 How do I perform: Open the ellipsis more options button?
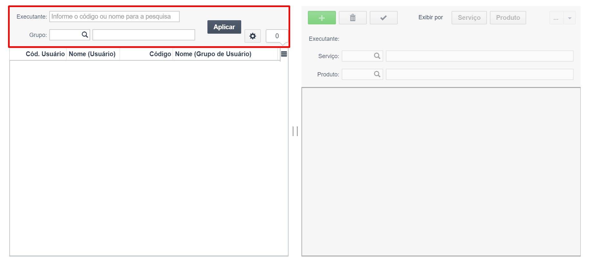[x=556, y=18]
